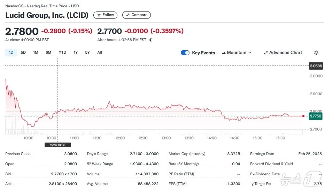Image resolution: width=325 pixels, height=191 pixels.
Task: Open the Advanced Chart link
Action: pos(286,53)
